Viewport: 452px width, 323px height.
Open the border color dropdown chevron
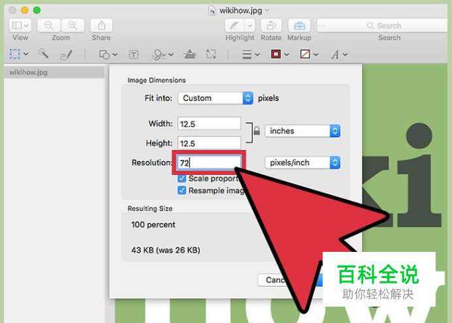(x=287, y=54)
